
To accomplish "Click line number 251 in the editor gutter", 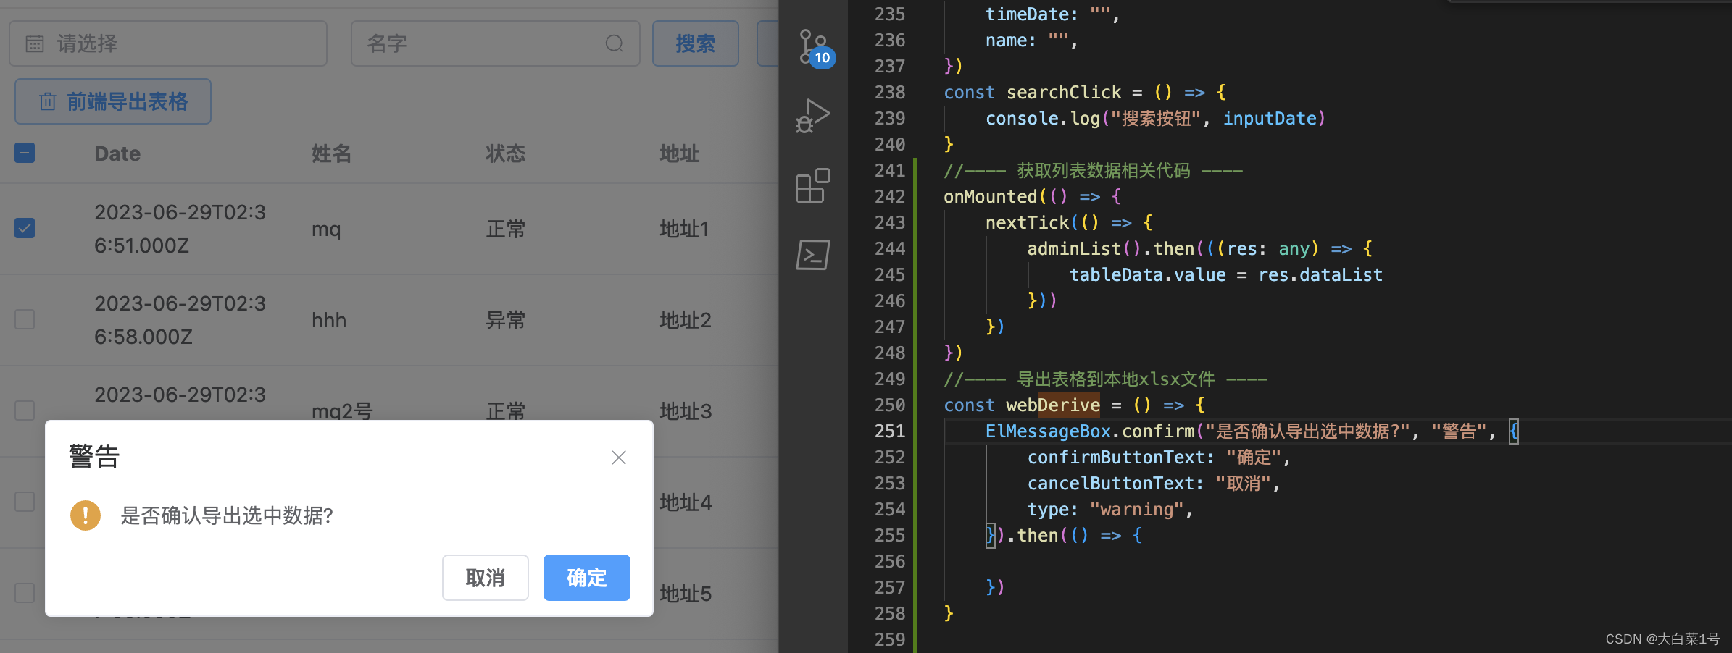I will pyautogui.click(x=890, y=431).
